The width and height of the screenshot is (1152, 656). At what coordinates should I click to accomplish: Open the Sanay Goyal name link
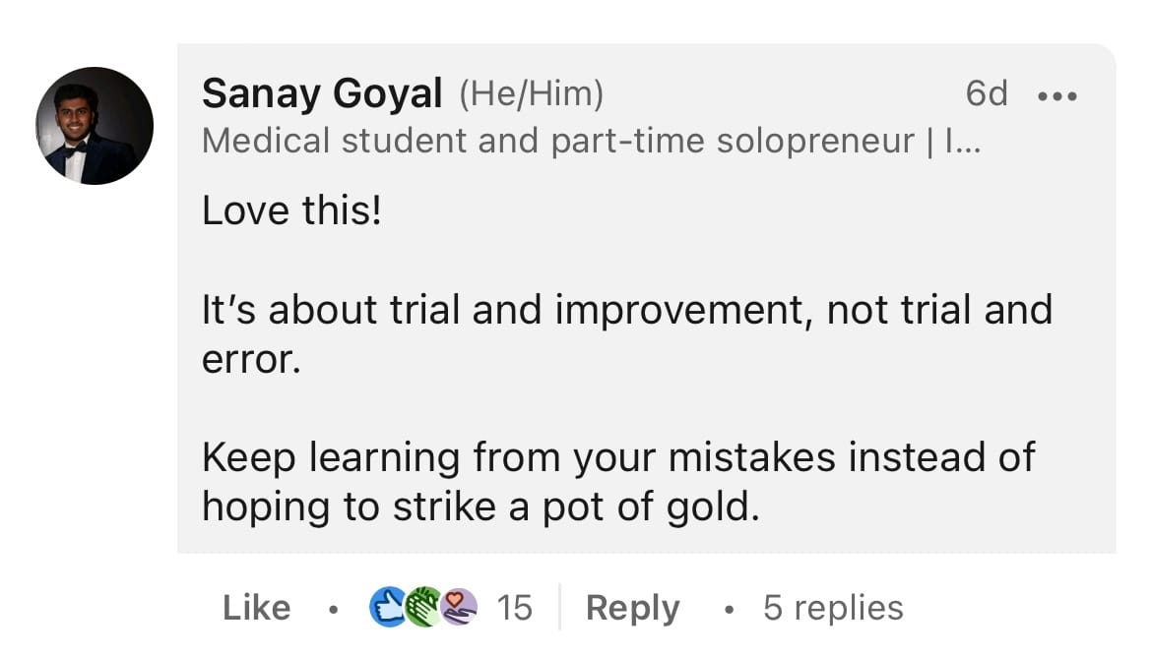pyautogui.click(x=322, y=93)
